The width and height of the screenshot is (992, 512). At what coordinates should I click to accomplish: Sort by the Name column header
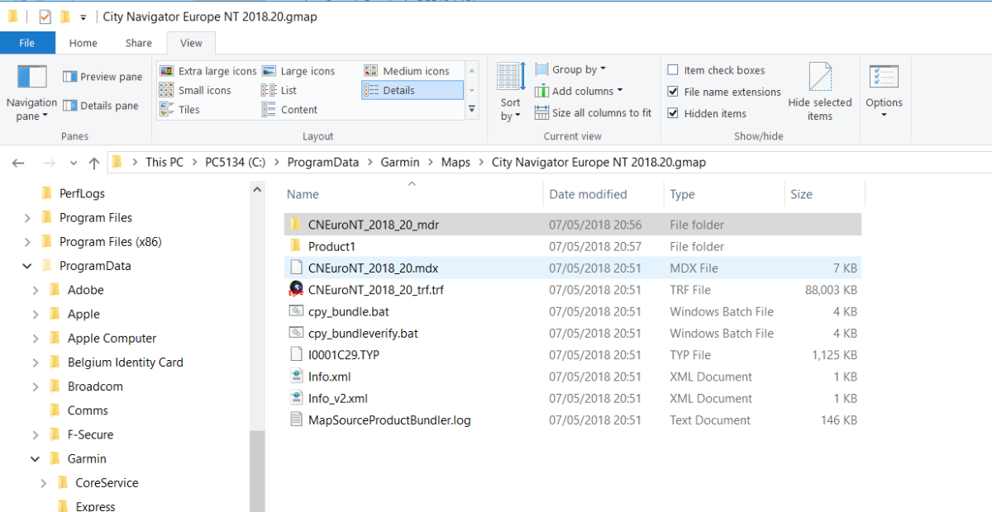(413, 194)
